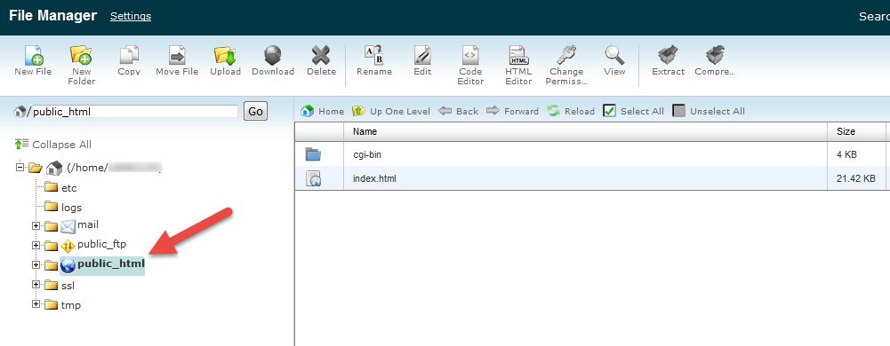Select the logs folder in tree
The height and width of the screenshot is (346, 890).
[x=71, y=208]
